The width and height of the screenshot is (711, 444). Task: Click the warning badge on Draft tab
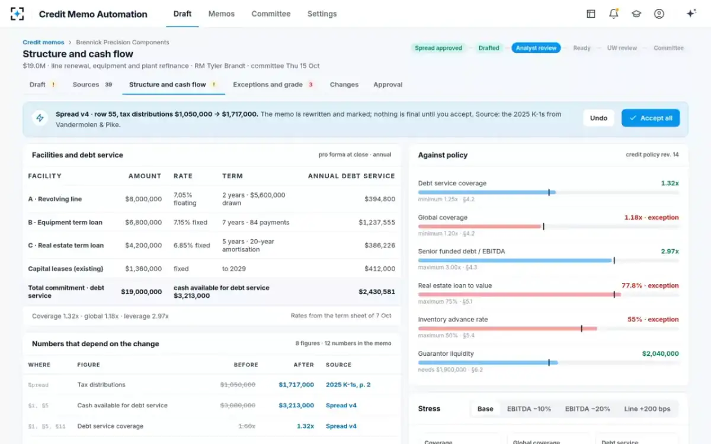click(53, 85)
